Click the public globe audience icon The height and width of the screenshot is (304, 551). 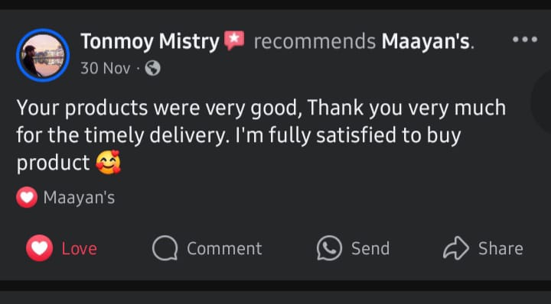pyautogui.click(x=153, y=69)
